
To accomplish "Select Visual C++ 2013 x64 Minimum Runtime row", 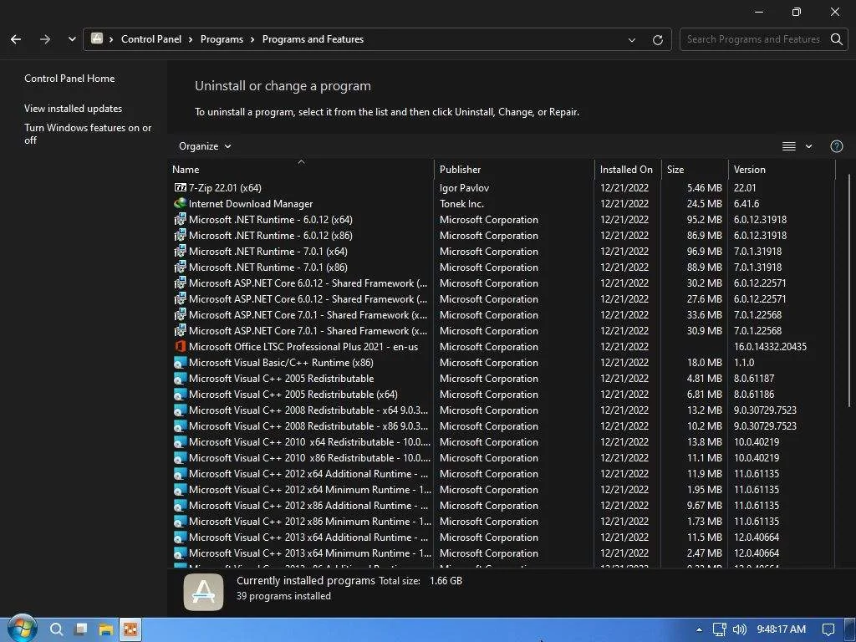I will point(502,553).
